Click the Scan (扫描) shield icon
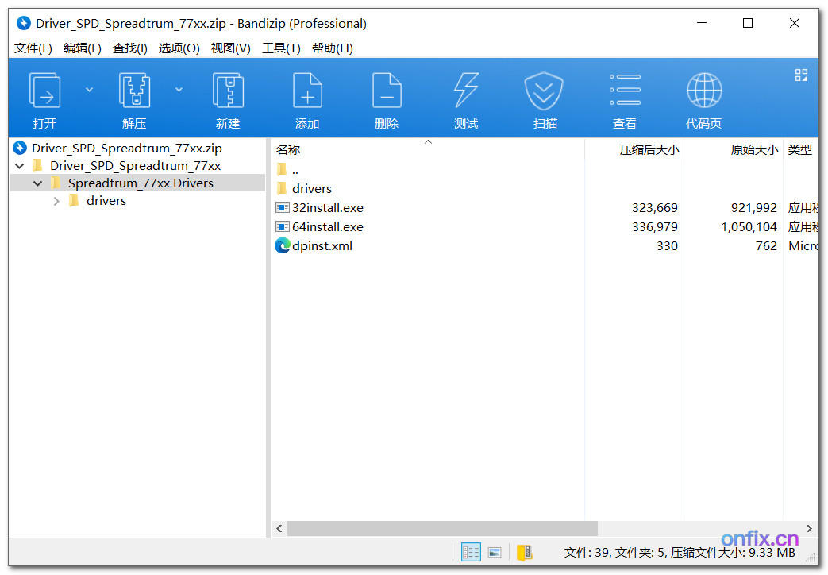 545,91
